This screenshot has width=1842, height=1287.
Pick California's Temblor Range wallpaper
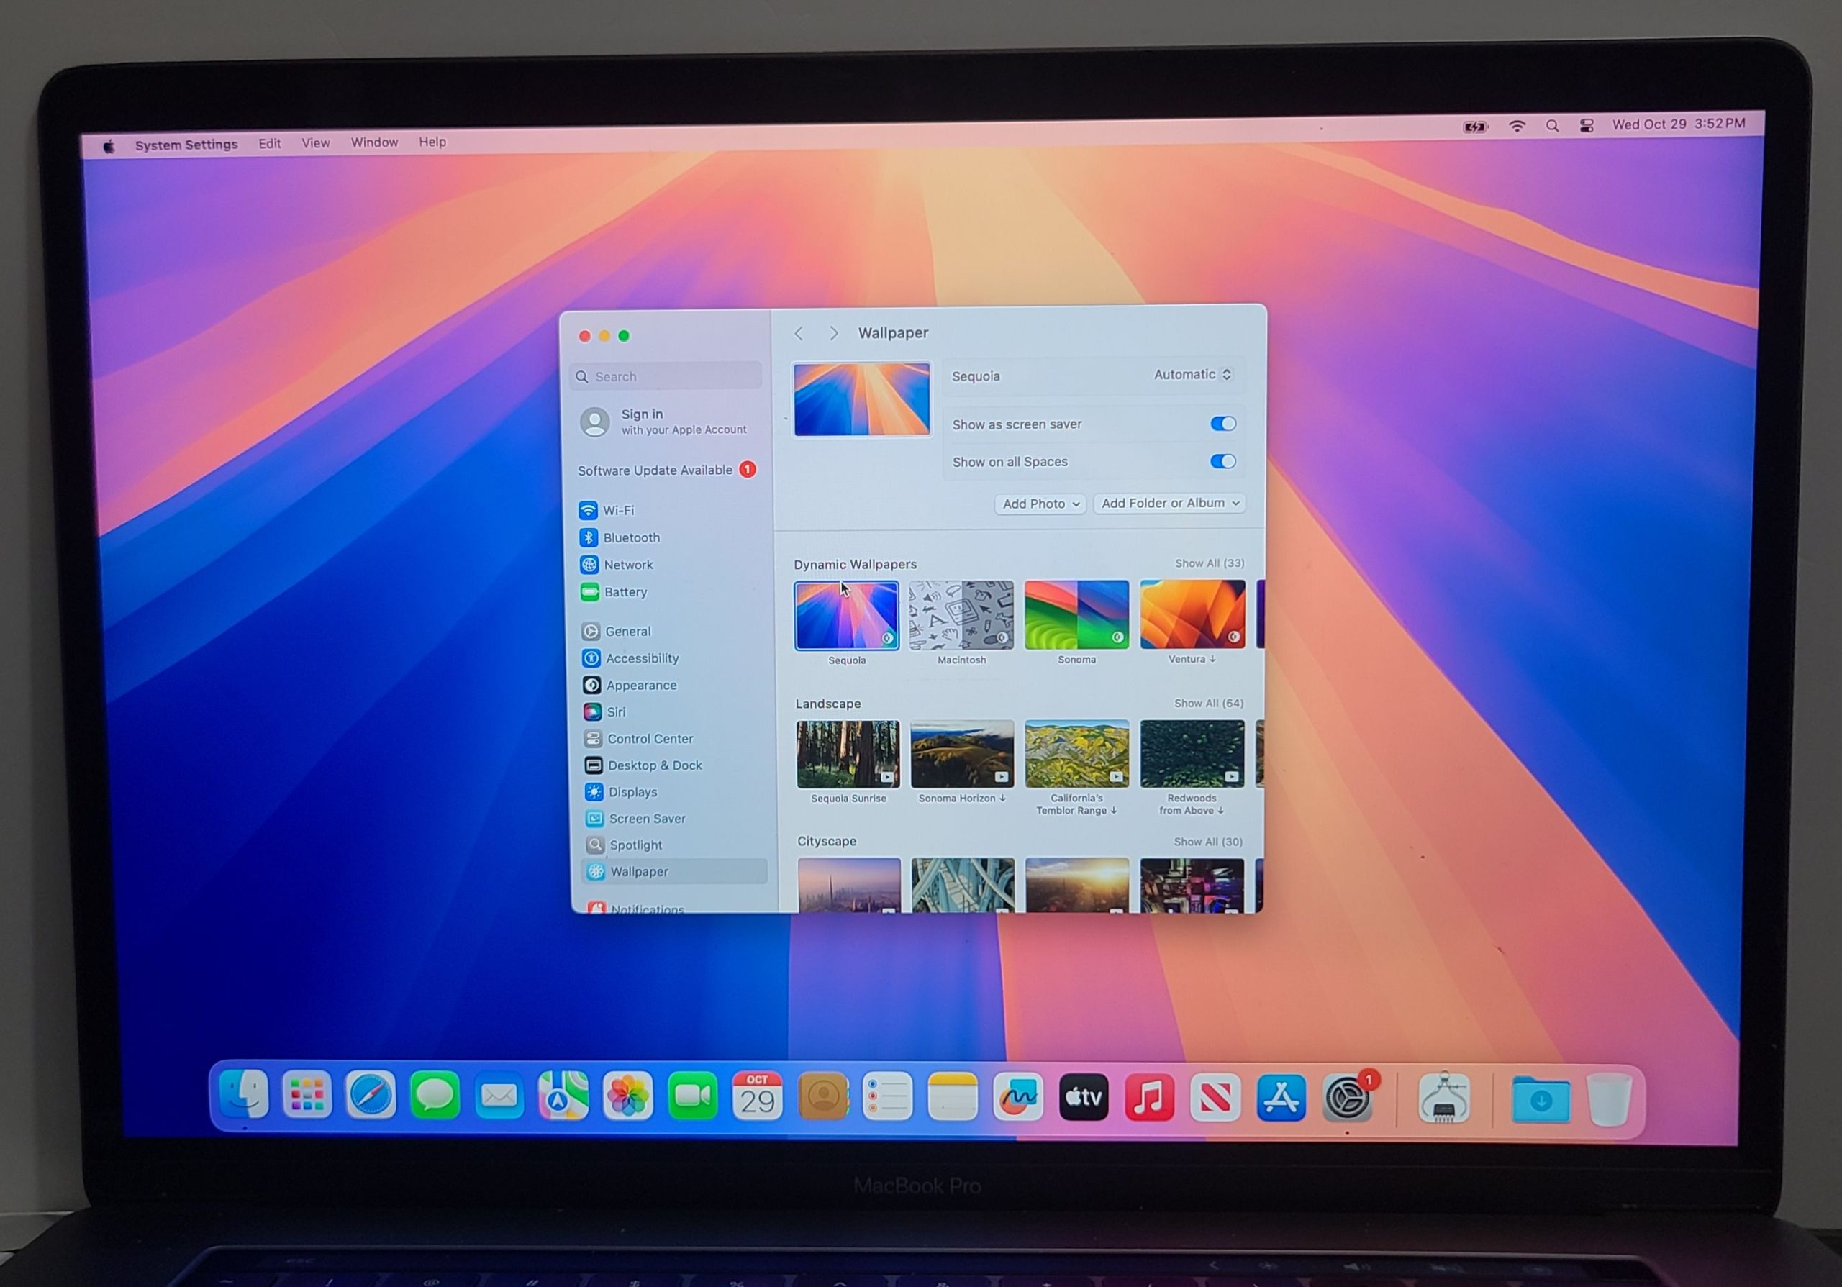tap(1076, 754)
